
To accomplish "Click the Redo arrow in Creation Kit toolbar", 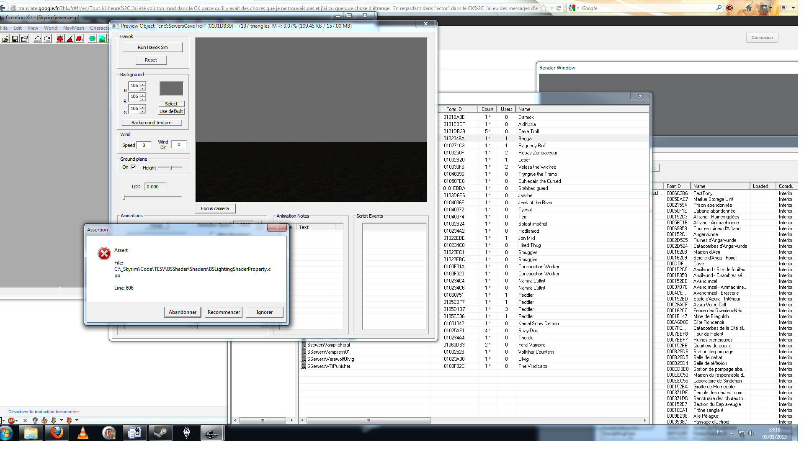I will click(x=47, y=39).
